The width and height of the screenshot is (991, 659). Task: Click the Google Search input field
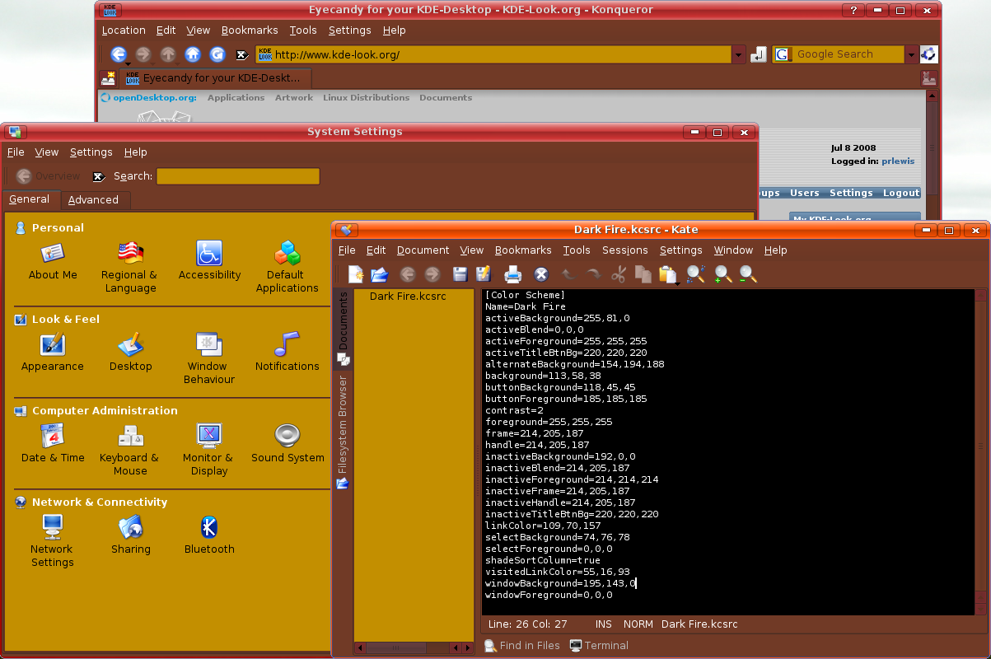pyautogui.click(x=848, y=54)
